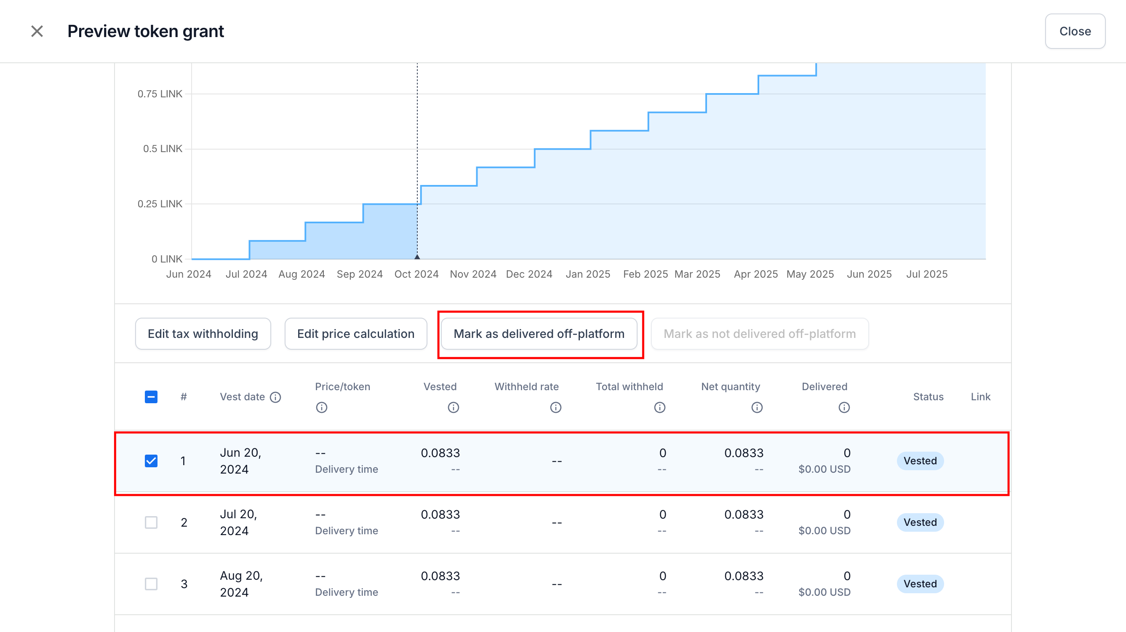Check the row 2 Jul 20, 2024 checkbox
The height and width of the screenshot is (632, 1126).
(151, 522)
